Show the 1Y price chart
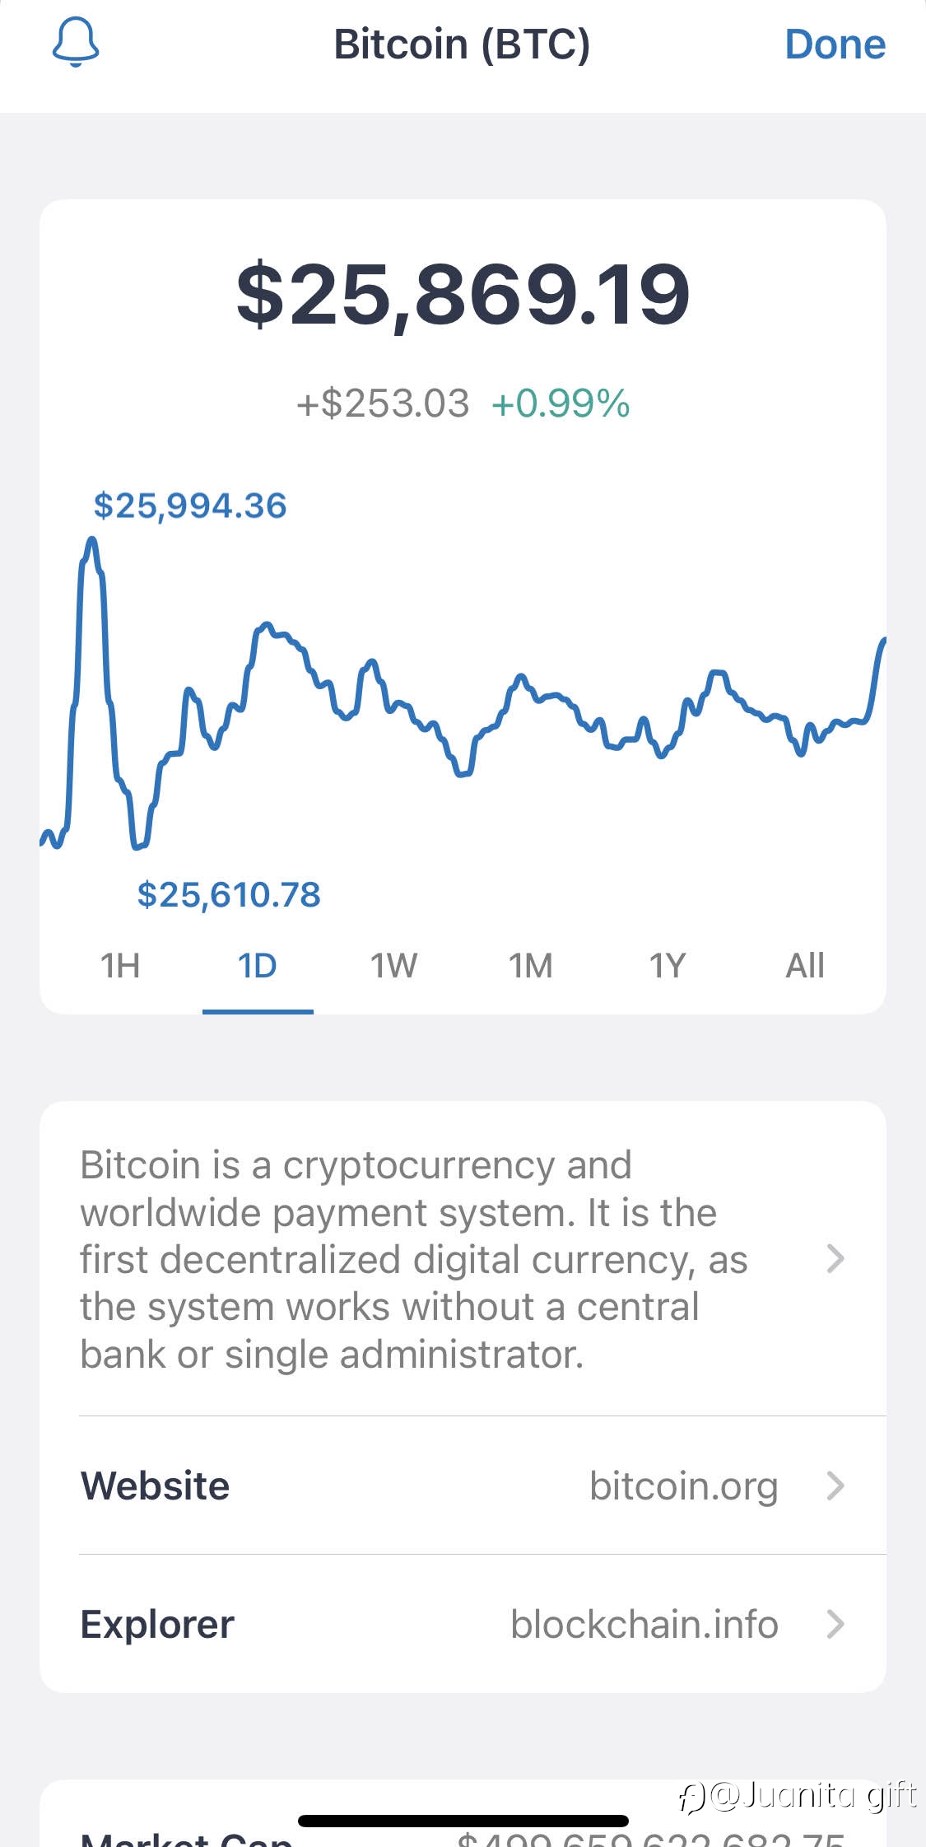Screen dimensions: 926x1847 coord(668,965)
